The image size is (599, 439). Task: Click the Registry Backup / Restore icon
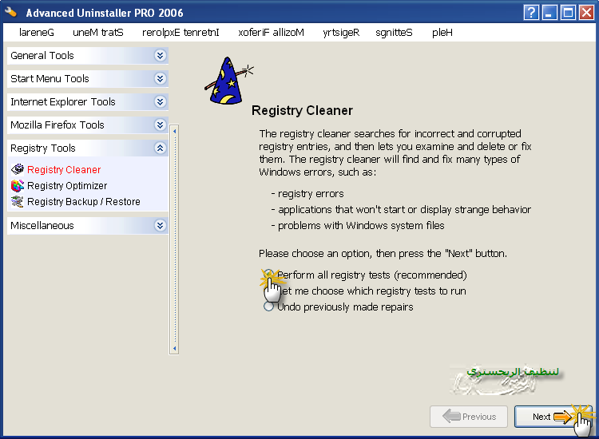(18, 202)
